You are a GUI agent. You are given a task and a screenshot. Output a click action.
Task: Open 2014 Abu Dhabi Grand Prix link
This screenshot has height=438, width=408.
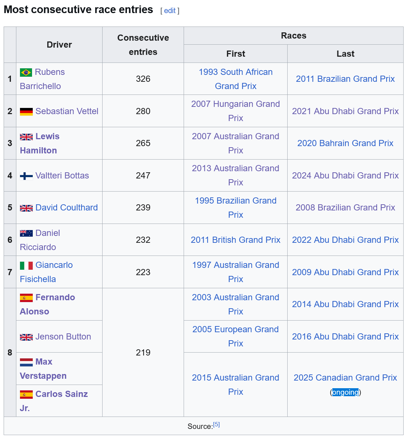(345, 304)
